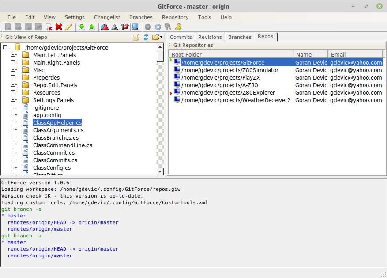Push with the green up-arrow icon
The width and height of the screenshot is (387, 278).
coord(92,27)
